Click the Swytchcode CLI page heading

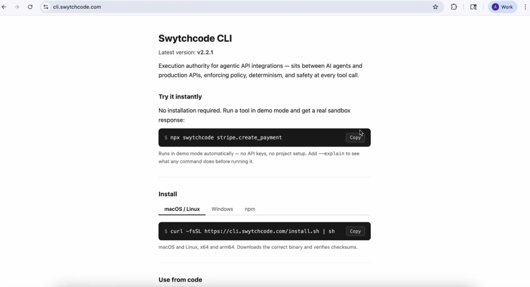point(195,38)
